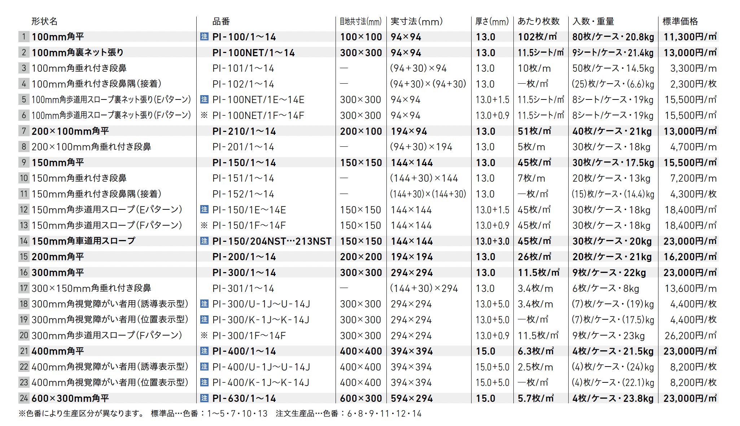Viewport: 740px width, 426px height.
Task: Click the 注 icon beside PI-300/U-1J〜U-14J
Action: tap(204, 304)
